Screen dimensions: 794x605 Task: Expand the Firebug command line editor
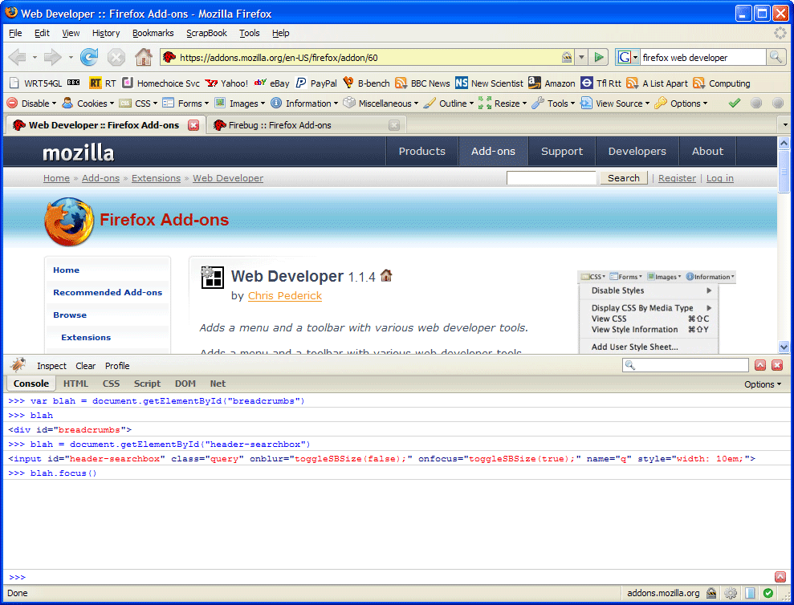780,577
